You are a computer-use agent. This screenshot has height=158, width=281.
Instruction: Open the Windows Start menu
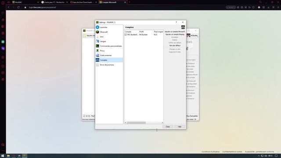coord(3,156)
